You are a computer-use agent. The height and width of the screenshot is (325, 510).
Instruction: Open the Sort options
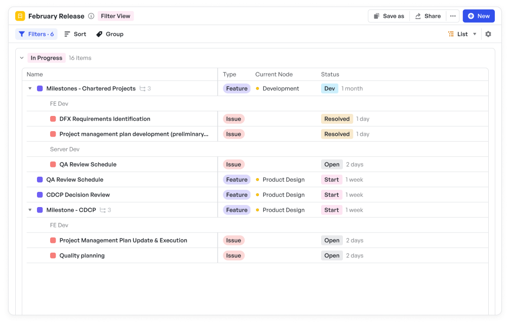(75, 34)
